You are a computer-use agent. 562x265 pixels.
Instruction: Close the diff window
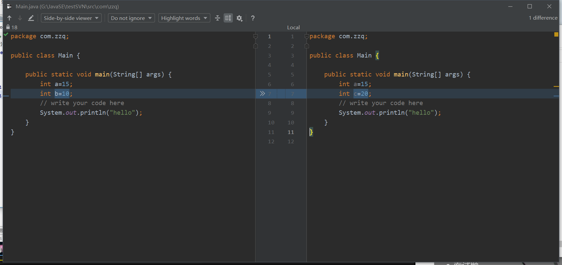coord(549,6)
